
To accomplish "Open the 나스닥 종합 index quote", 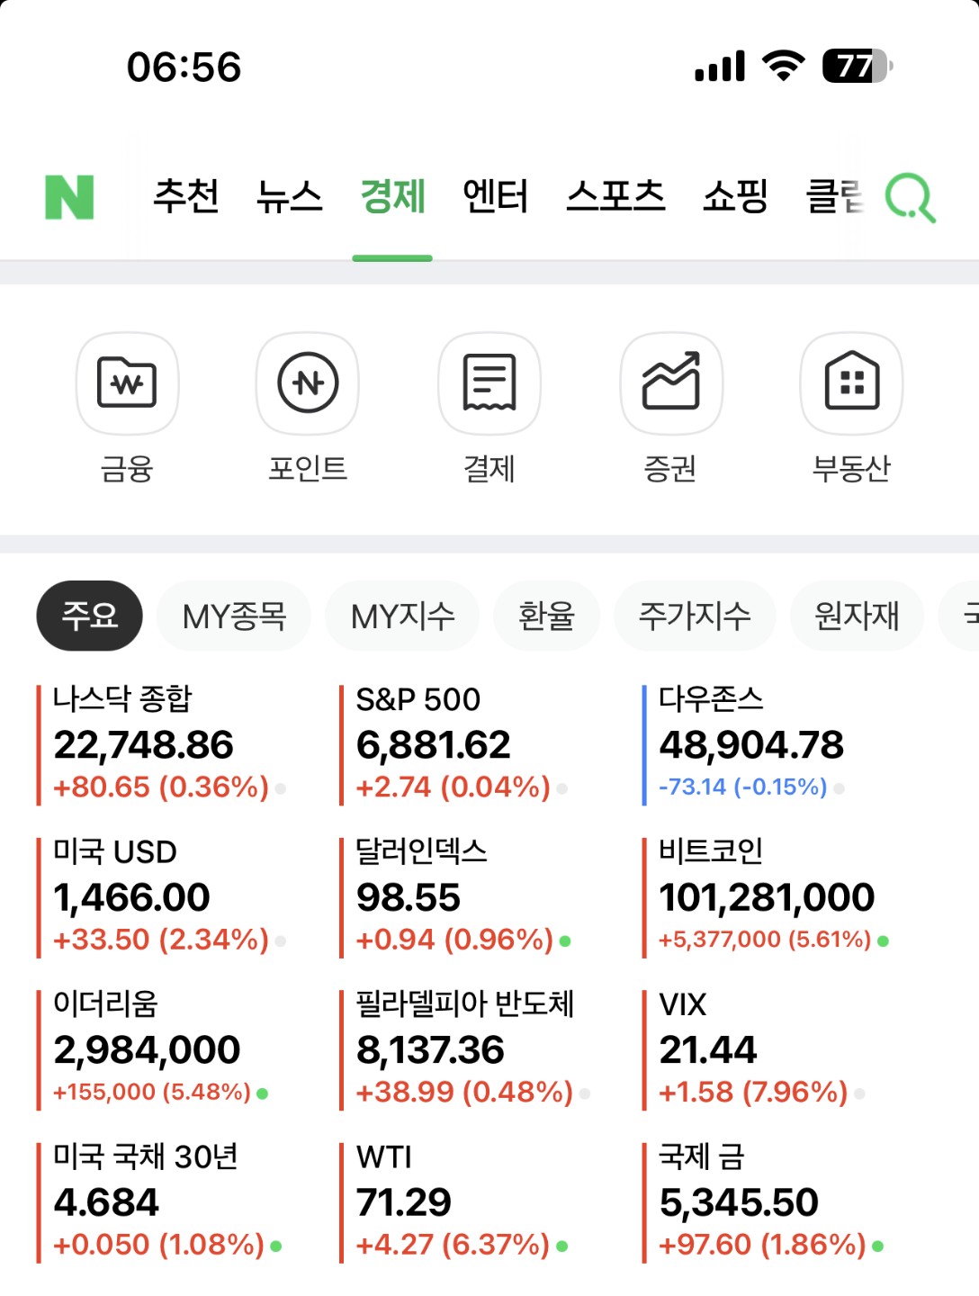I will tap(162, 744).
